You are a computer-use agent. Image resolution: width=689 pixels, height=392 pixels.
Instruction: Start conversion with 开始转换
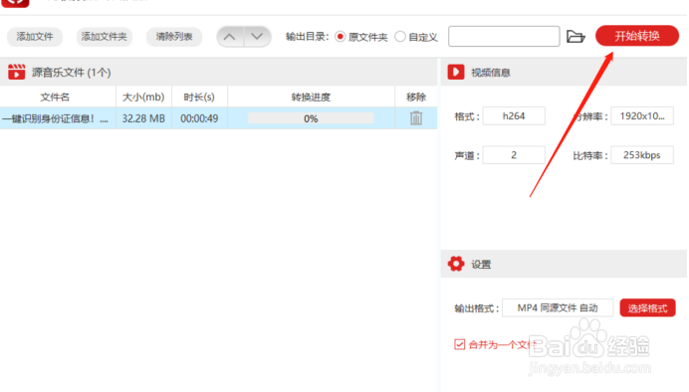click(x=637, y=36)
